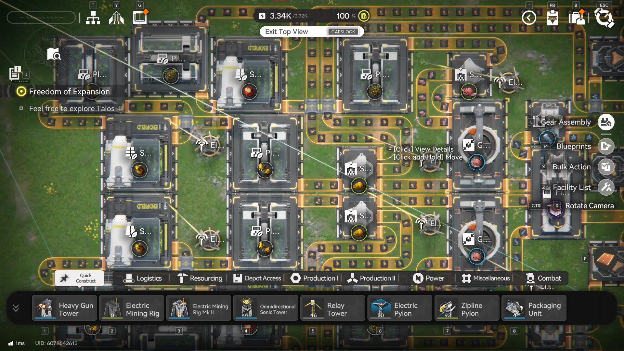Select the Electric Pylon item

pos(400,308)
